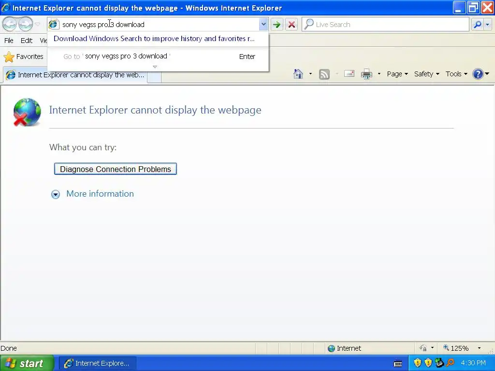
Task: Click the Help question mark icon
Action: click(x=478, y=74)
